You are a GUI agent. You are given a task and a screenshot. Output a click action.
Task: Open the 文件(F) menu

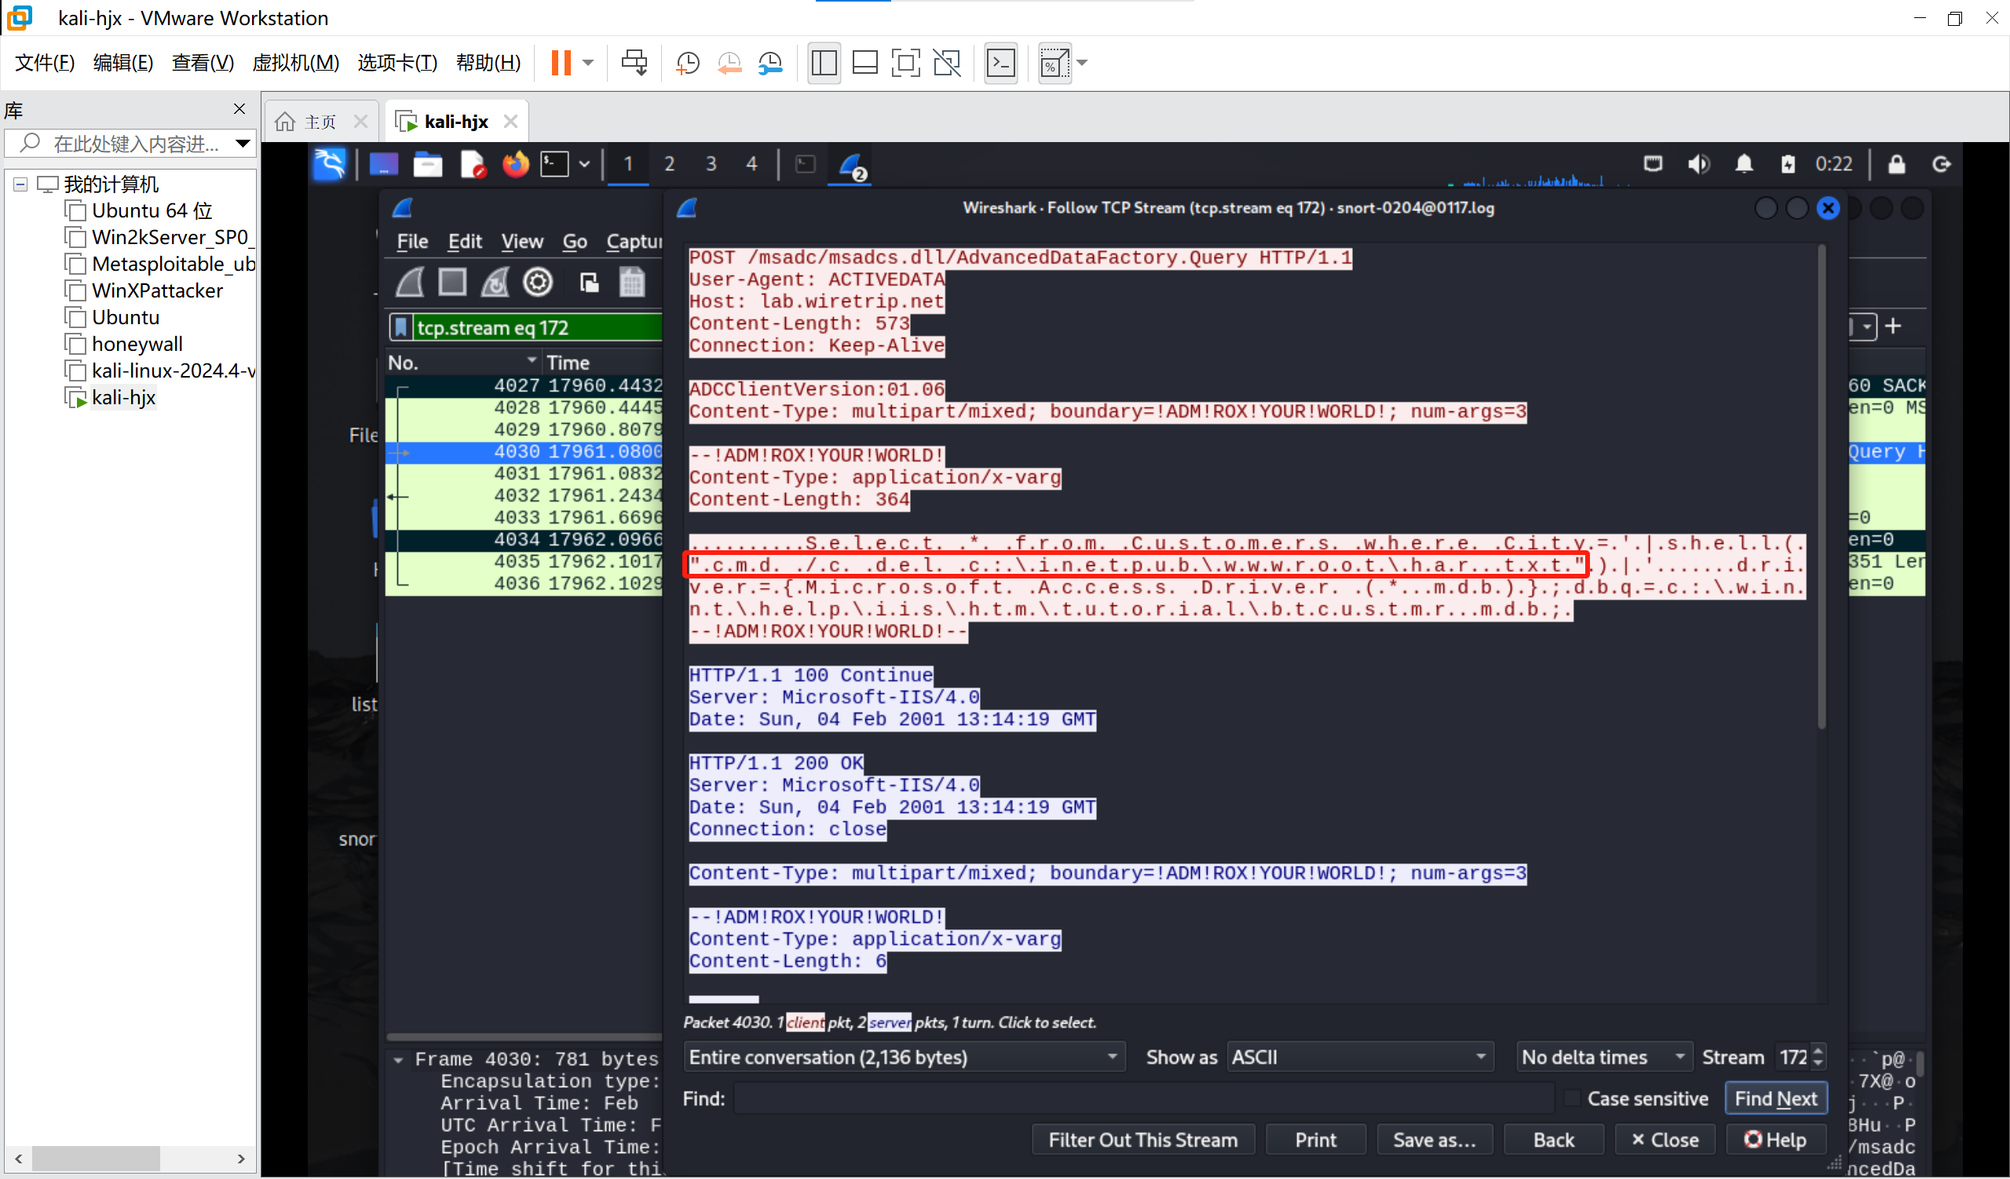point(45,62)
